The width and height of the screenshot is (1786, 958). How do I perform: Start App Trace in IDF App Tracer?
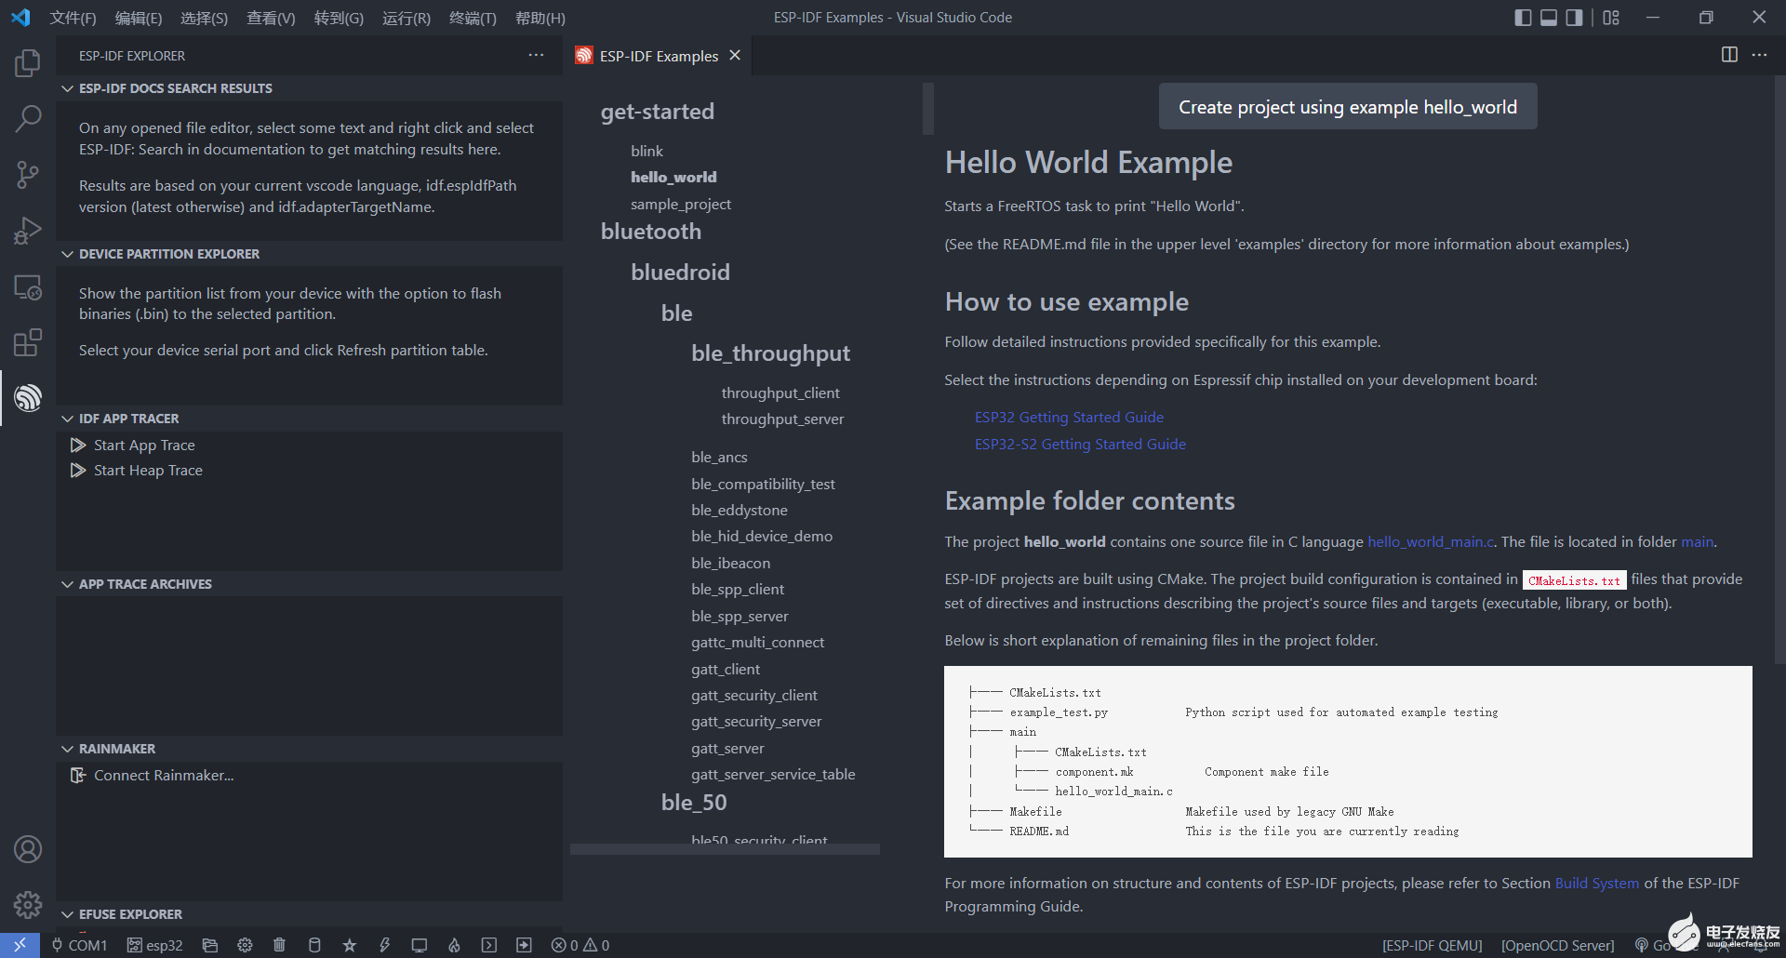point(144,446)
